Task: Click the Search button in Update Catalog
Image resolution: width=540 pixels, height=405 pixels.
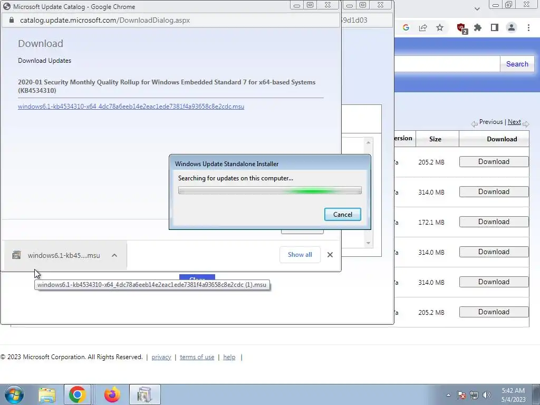Action: tap(517, 64)
